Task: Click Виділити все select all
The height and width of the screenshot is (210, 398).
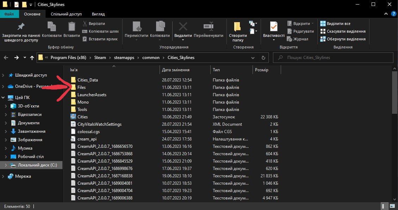Action: click(x=335, y=24)
